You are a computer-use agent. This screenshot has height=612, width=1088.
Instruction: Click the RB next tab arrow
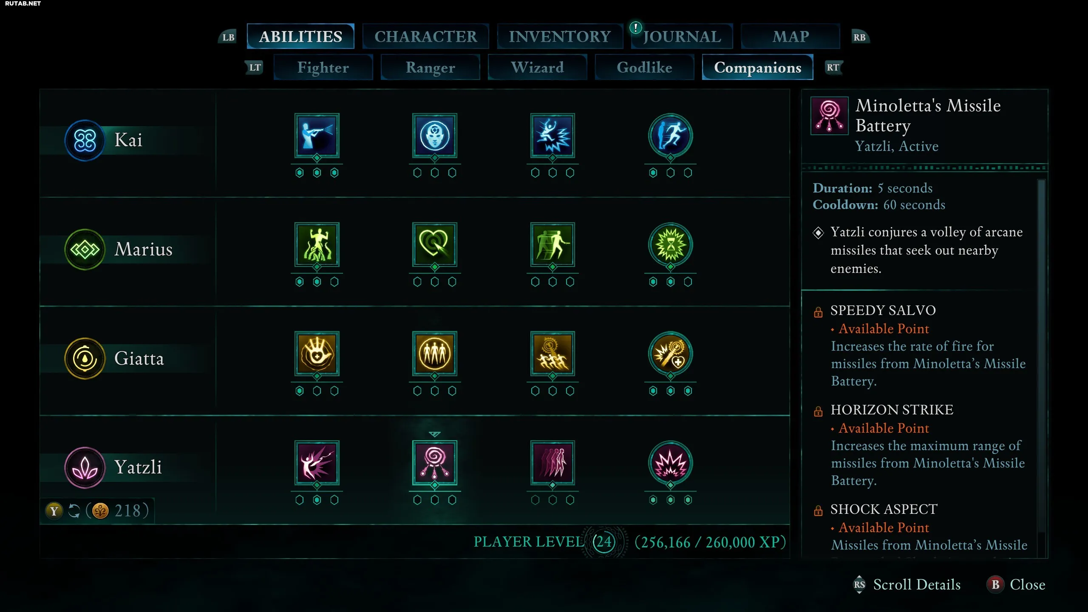point(859,37)
